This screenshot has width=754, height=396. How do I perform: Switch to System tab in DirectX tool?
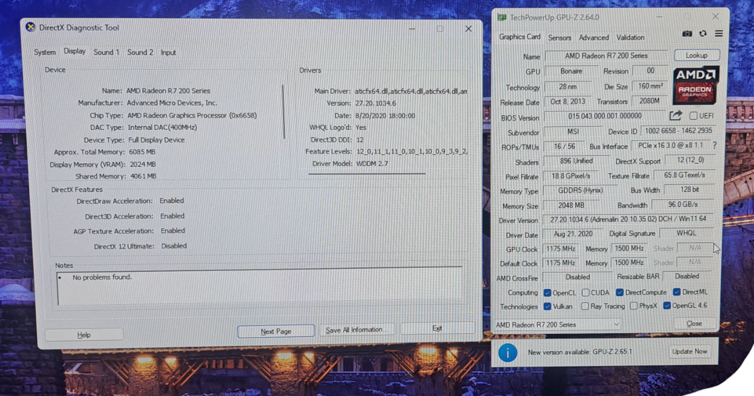[45, 52]
